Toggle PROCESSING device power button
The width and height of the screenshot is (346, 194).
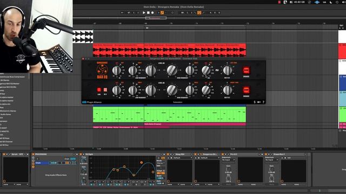click(34, 155)
